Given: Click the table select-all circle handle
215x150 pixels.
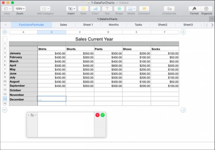Looking at the screenshot, I should tap(5, 32).
